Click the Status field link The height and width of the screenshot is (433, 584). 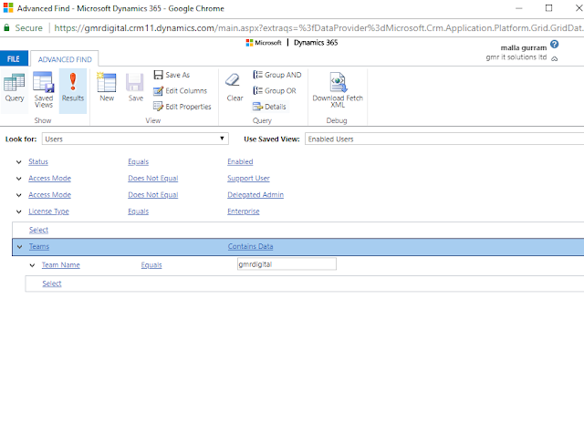[x=38, y=161]
